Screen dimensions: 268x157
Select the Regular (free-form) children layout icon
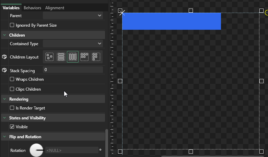pos(49,57)
